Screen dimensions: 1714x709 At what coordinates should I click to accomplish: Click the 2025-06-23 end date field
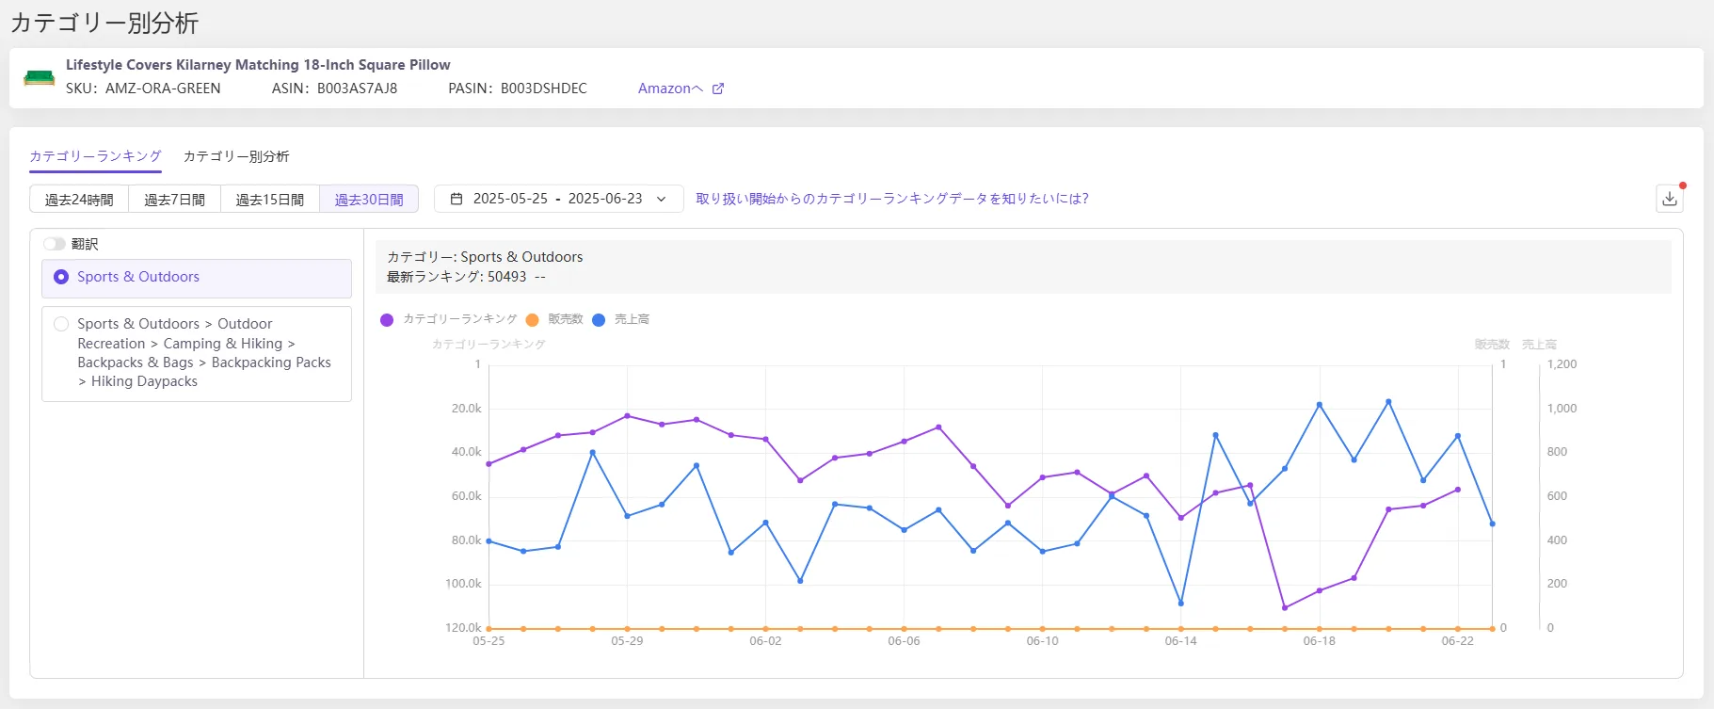pos(605,199)
